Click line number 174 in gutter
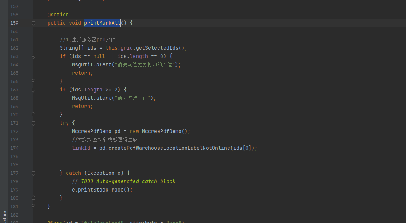406x223 pixels. [x=14, y=148]
